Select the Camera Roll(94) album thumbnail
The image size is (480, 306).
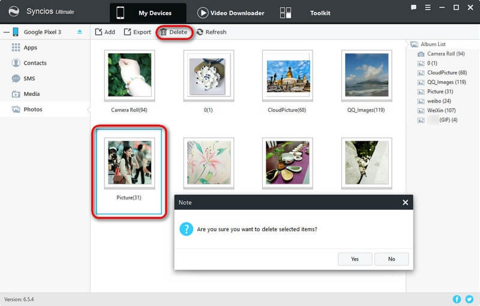pyautogui.click(x=130, y=75)
